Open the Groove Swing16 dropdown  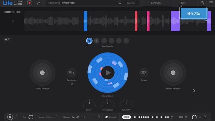pyautogui.click(x=77, y=117)
